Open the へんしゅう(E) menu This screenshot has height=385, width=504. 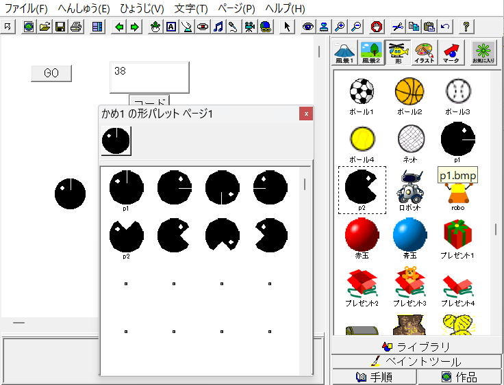point(84,8)
